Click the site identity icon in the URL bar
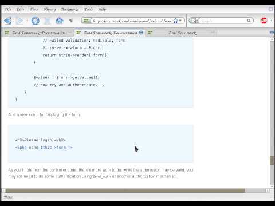The image size is (275, 206). tap(87, 21)
